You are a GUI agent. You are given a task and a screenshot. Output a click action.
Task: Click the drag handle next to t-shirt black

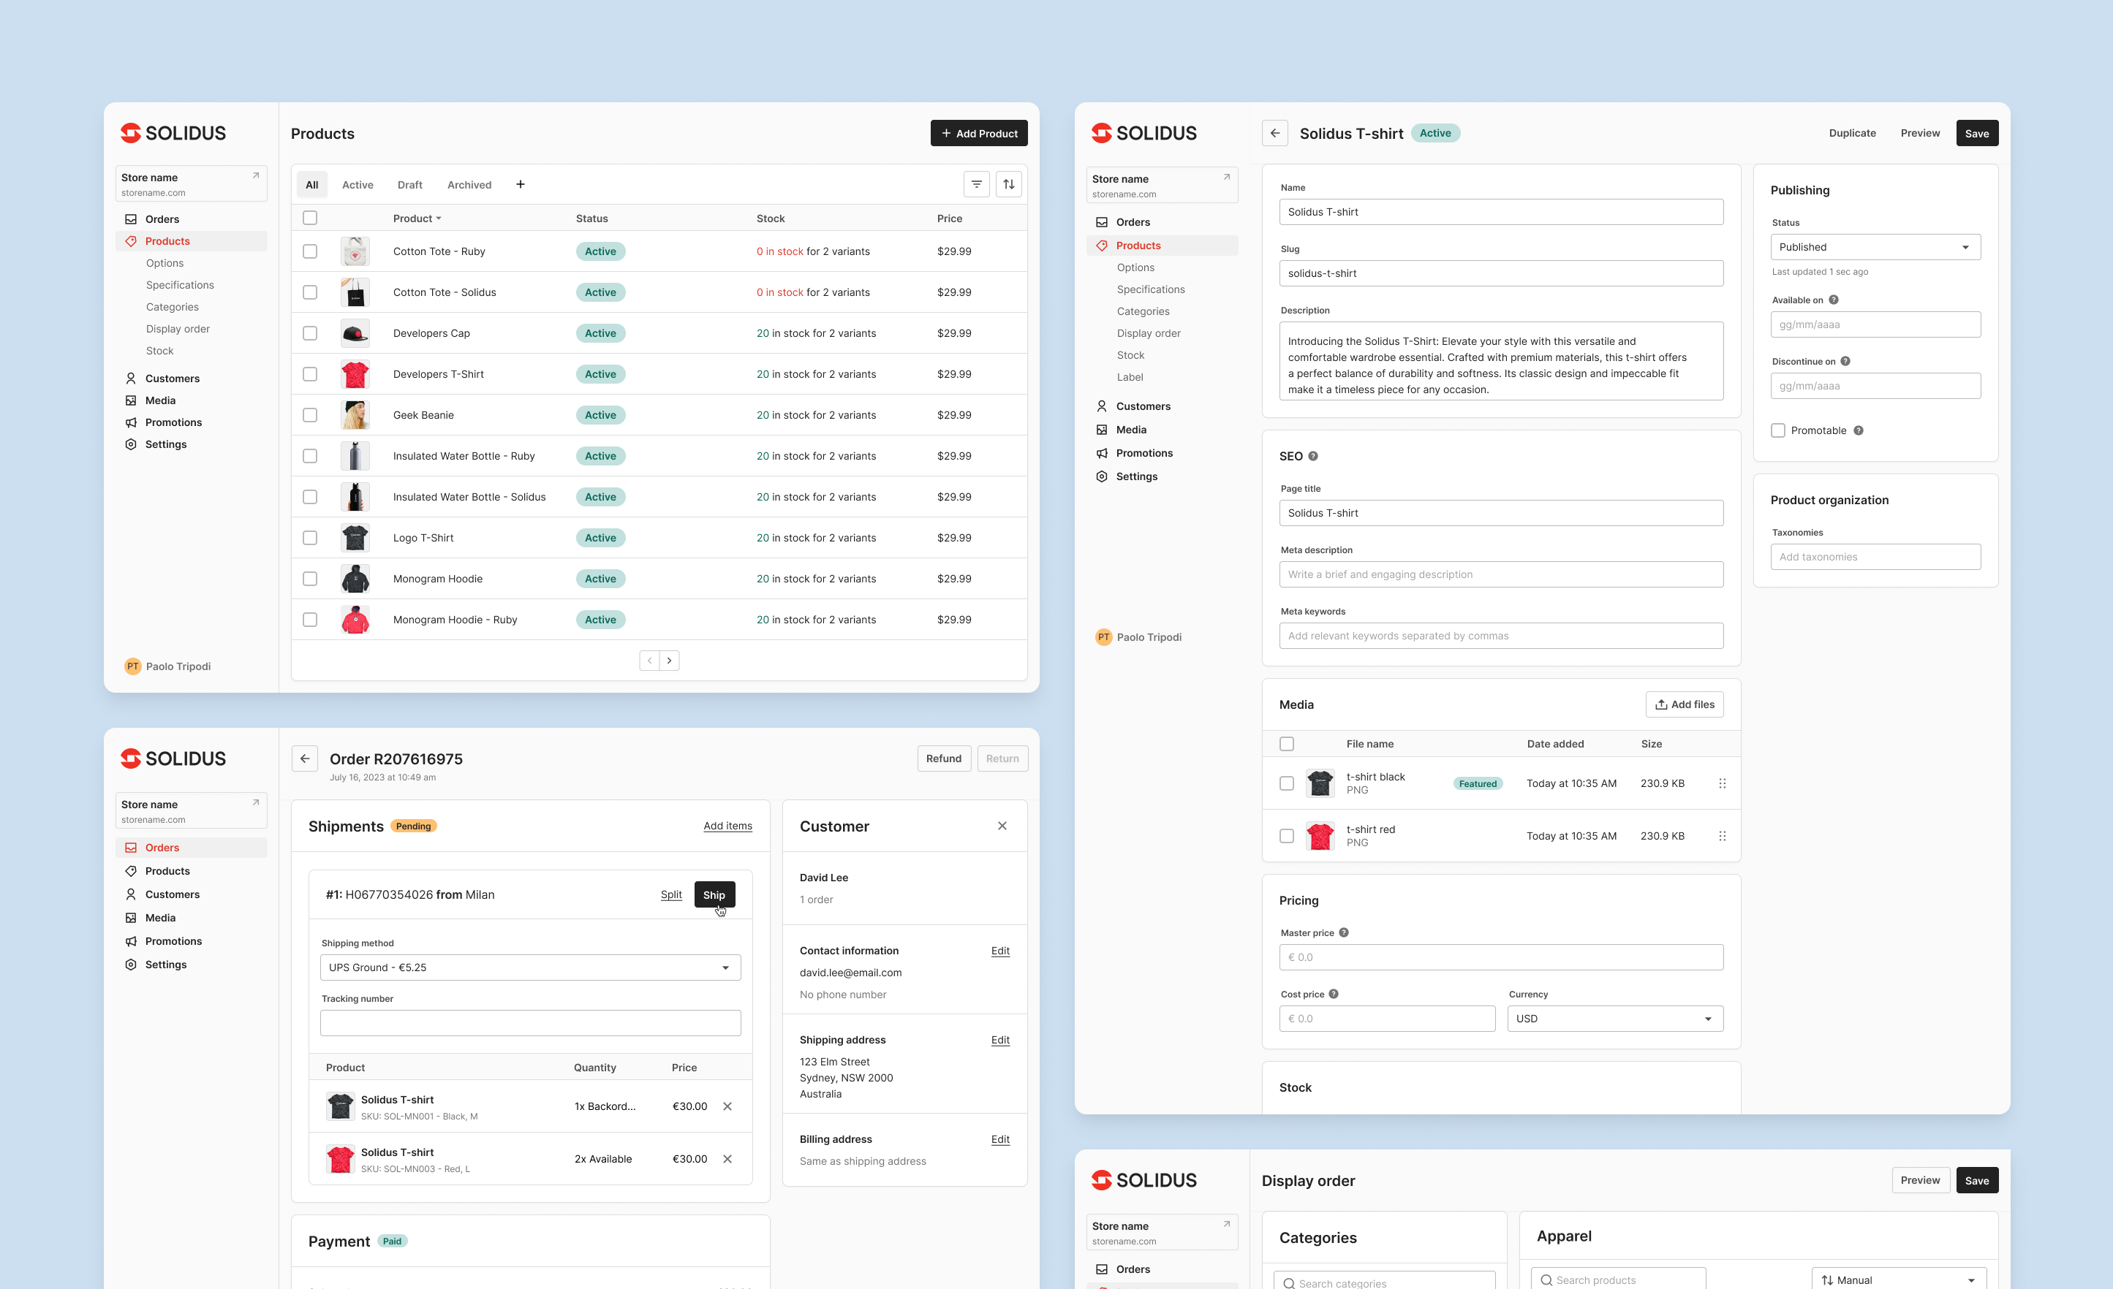1722,783
